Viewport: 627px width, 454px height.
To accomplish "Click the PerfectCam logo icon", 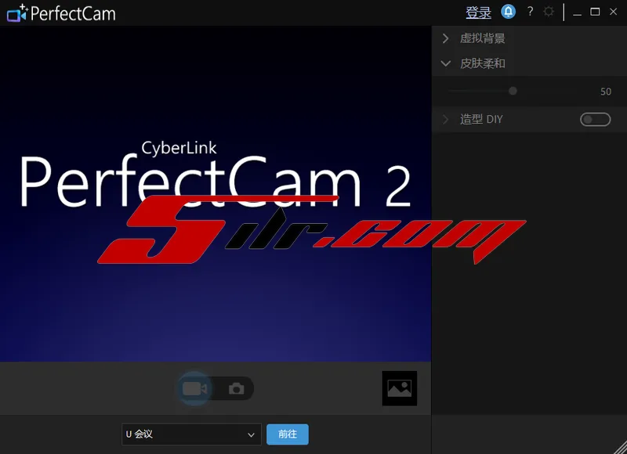I will point(17,13).
